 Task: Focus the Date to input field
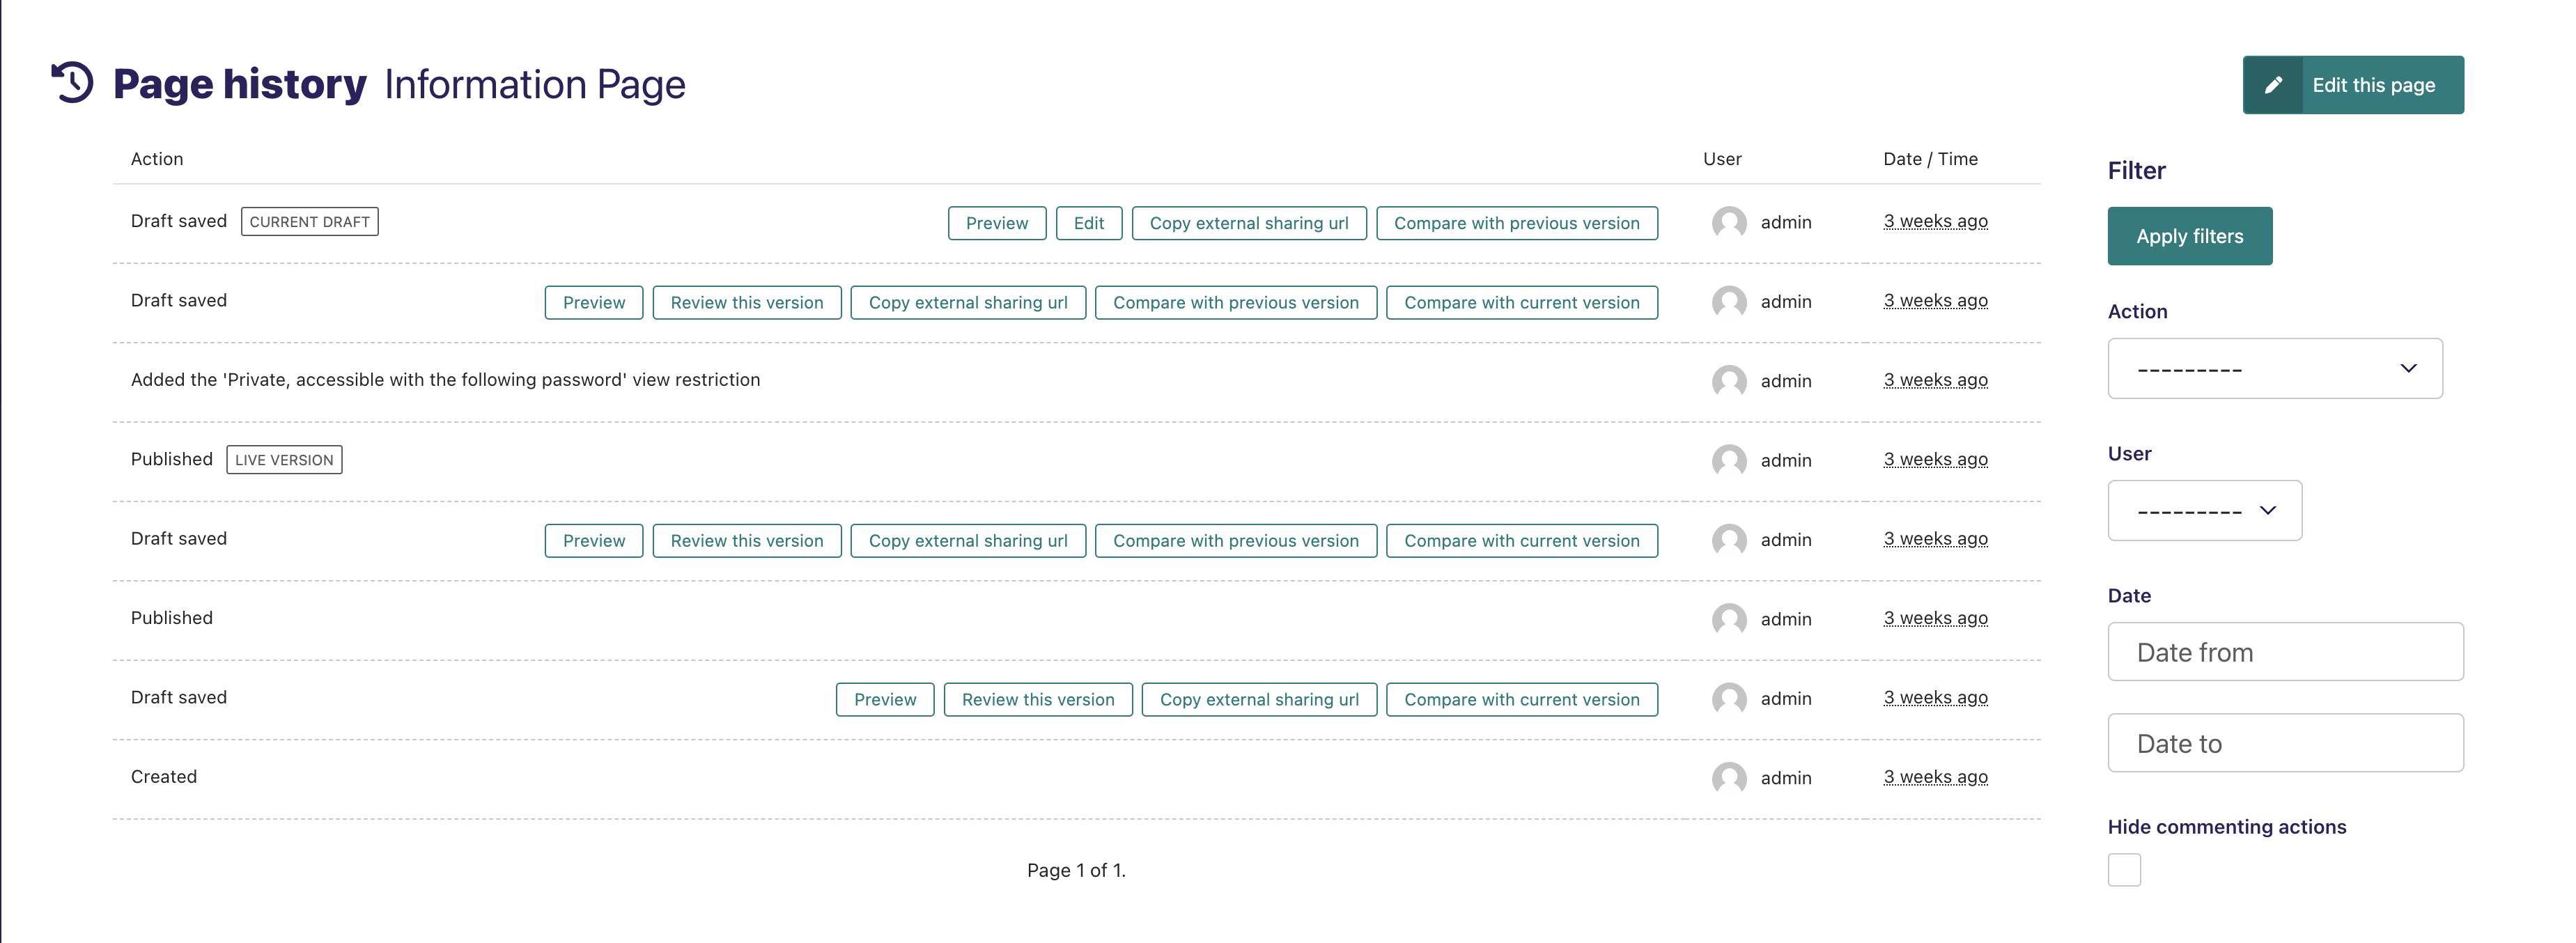(2285, 743)
